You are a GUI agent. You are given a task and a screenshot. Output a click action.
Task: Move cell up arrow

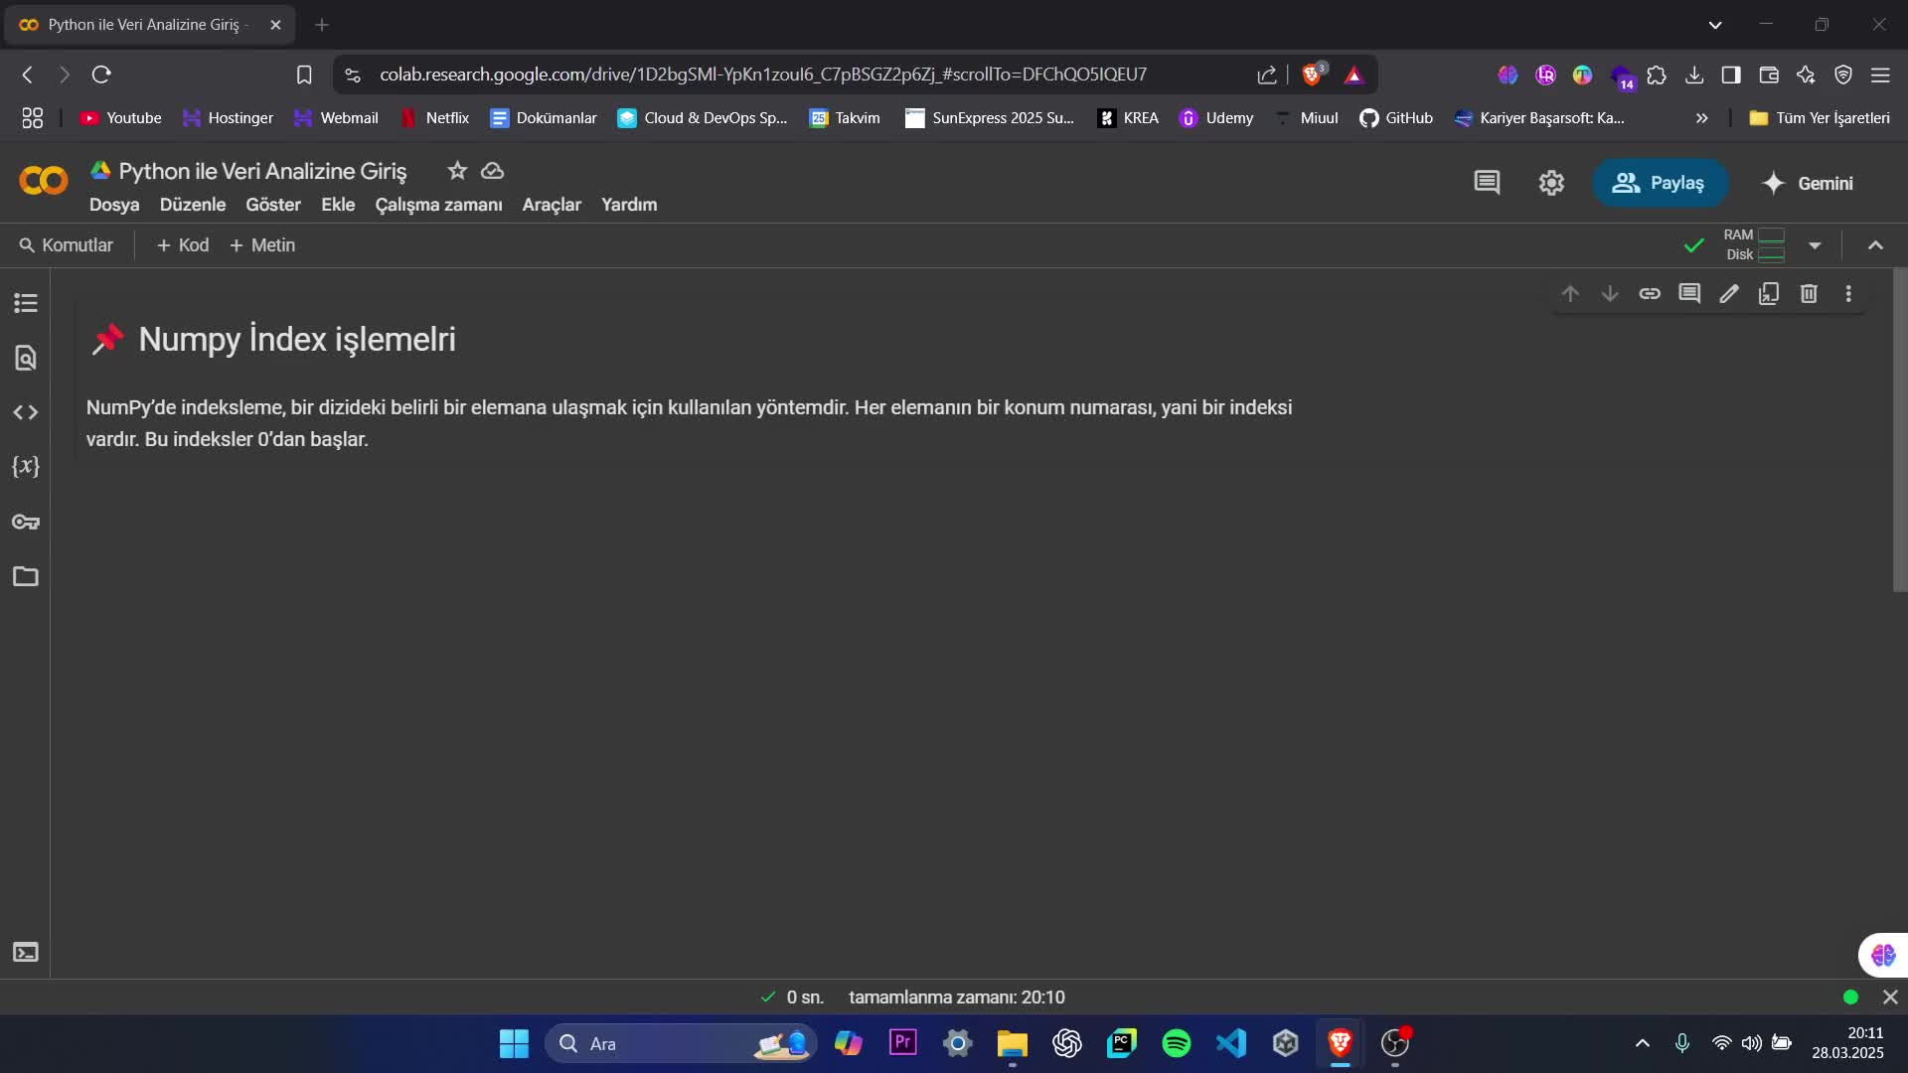pos(1570,294)
